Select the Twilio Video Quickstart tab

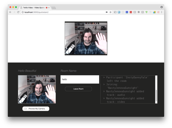(34, 8)
